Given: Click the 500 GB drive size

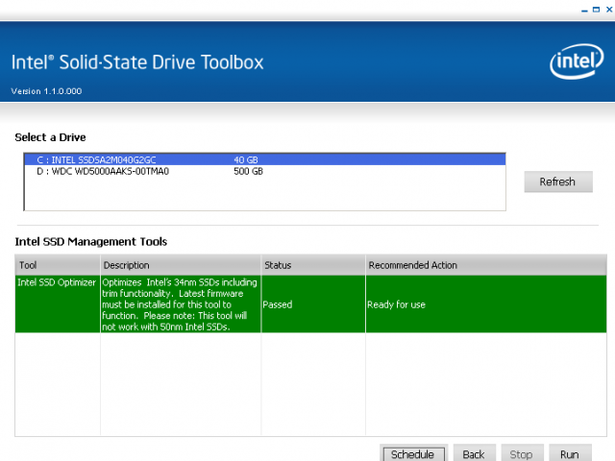Looking at the screenshot, I should (248, 171).
